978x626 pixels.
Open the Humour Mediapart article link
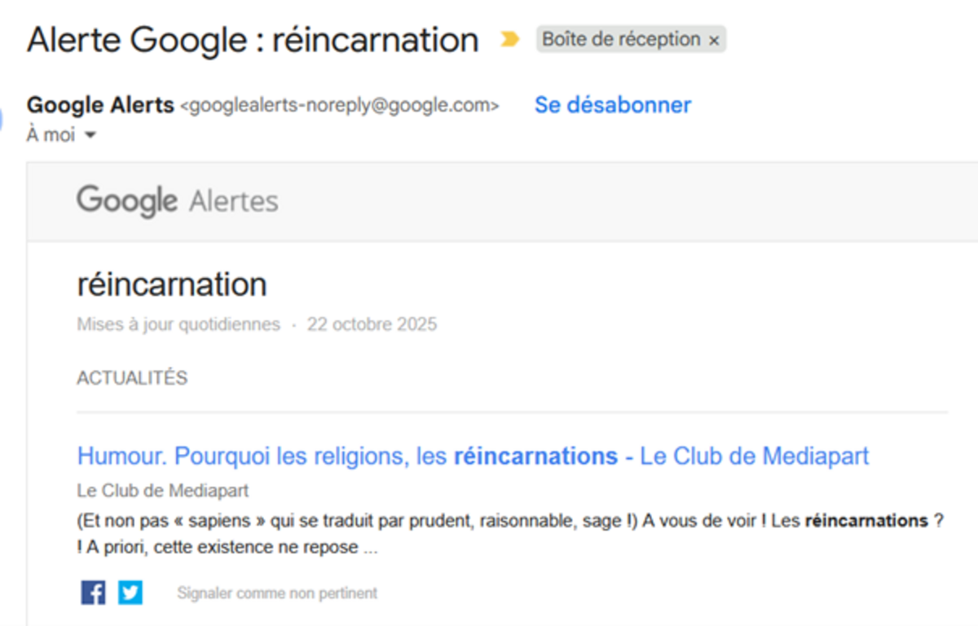[x=473, y=456]
